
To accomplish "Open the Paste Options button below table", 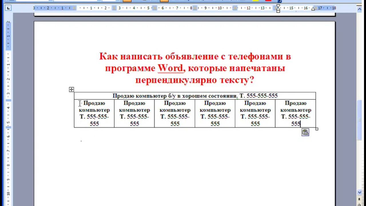I will [305, 132].
